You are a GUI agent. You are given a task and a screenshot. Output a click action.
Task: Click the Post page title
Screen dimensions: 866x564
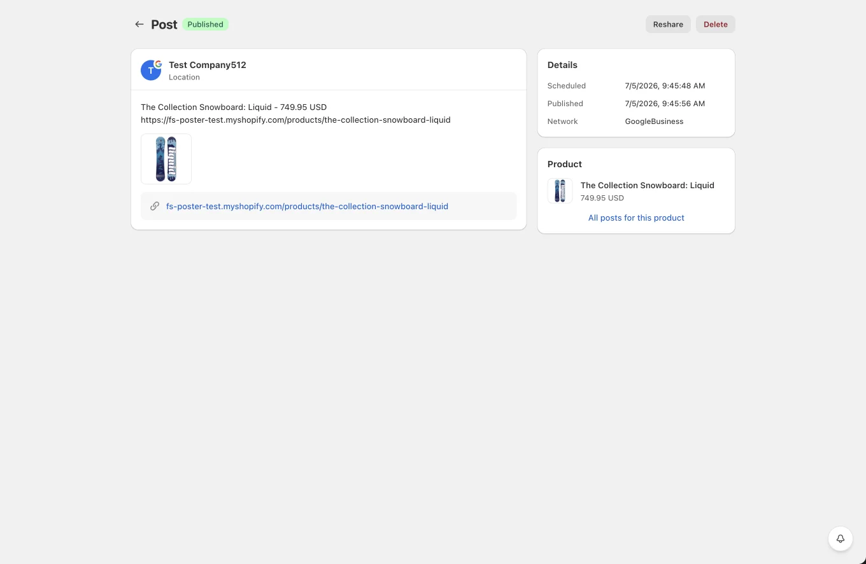(x=164, y=24)
